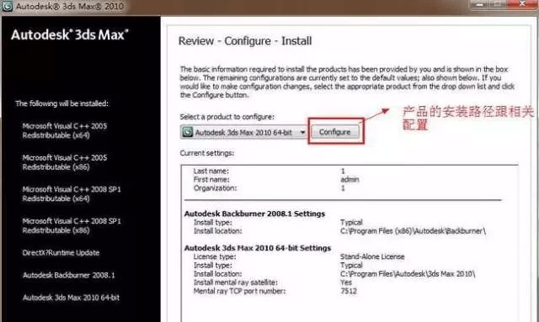Click Autodesk Backburner 2008.1 in install list
Image resolution: width=539 pixels, height=322 pixels.
click(69, 275)
